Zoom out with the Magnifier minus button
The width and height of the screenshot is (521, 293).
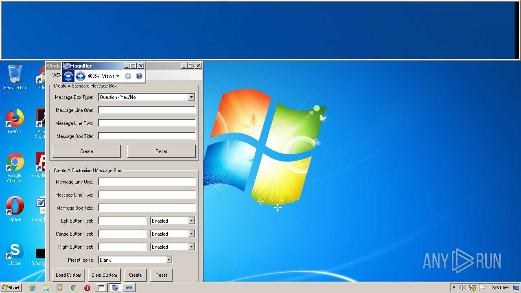click(68, 76)
